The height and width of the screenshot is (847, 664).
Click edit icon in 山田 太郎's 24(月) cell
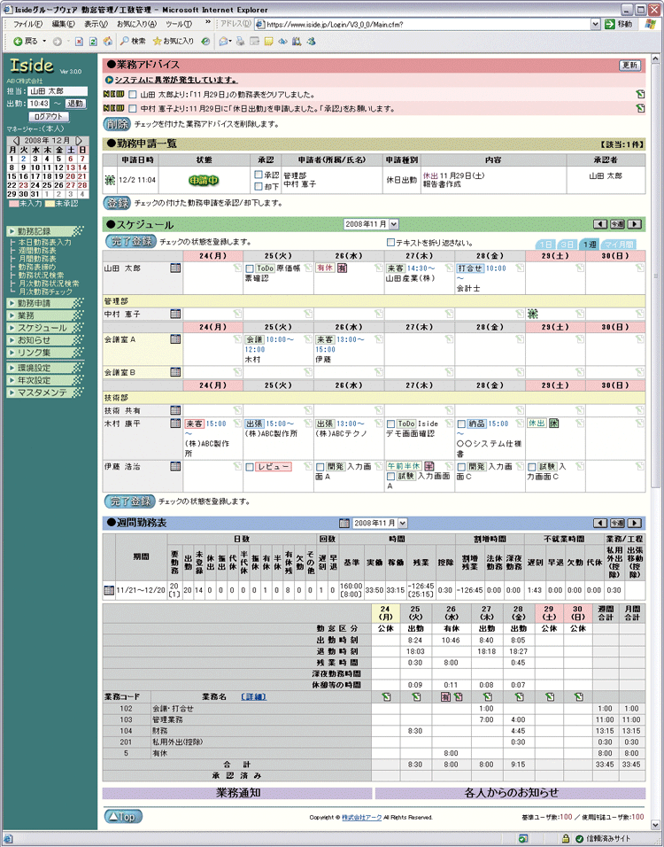(237, 268)
